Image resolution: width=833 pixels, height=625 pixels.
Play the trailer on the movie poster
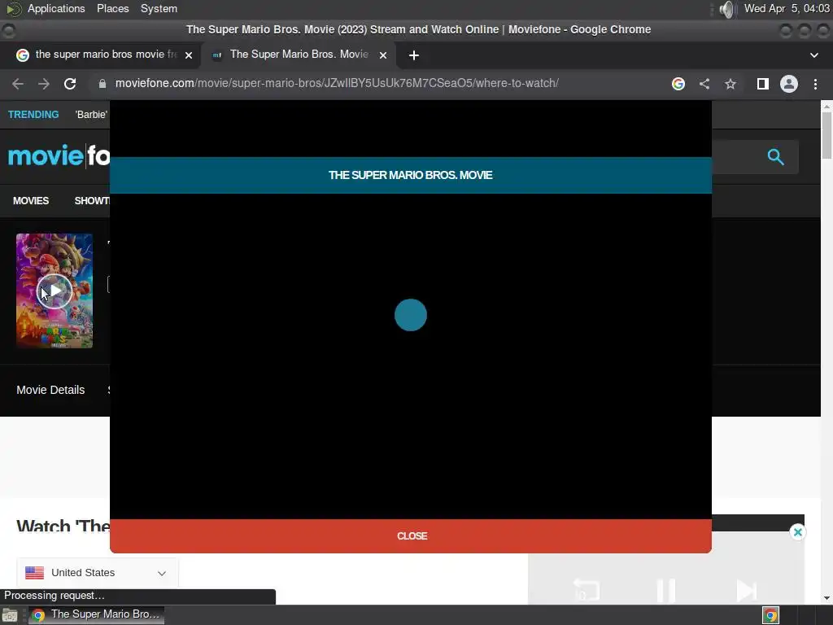pos(55,291)
